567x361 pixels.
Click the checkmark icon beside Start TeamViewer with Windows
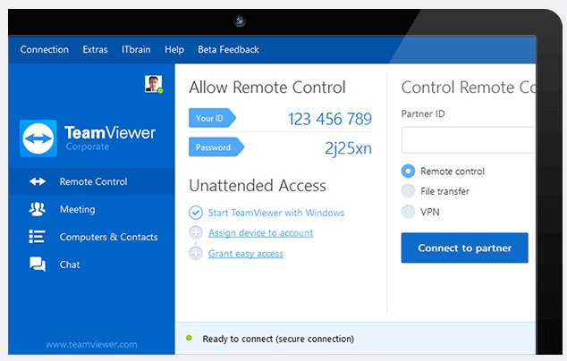click(x=196, y=213)
